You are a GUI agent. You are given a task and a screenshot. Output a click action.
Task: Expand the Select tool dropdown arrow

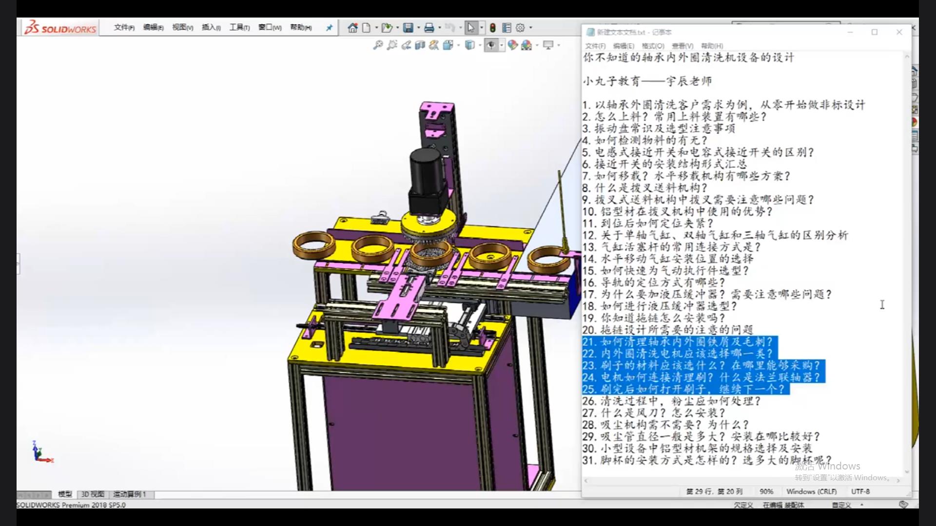[482, 28]
